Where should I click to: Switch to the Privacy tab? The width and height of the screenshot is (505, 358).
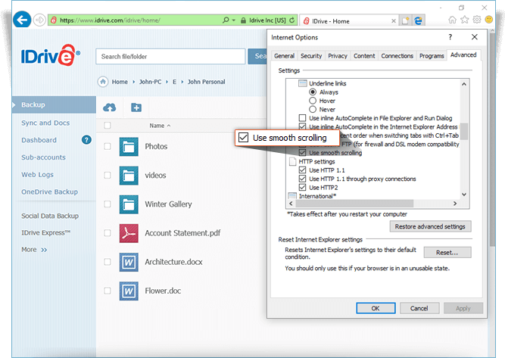[338, 56]
